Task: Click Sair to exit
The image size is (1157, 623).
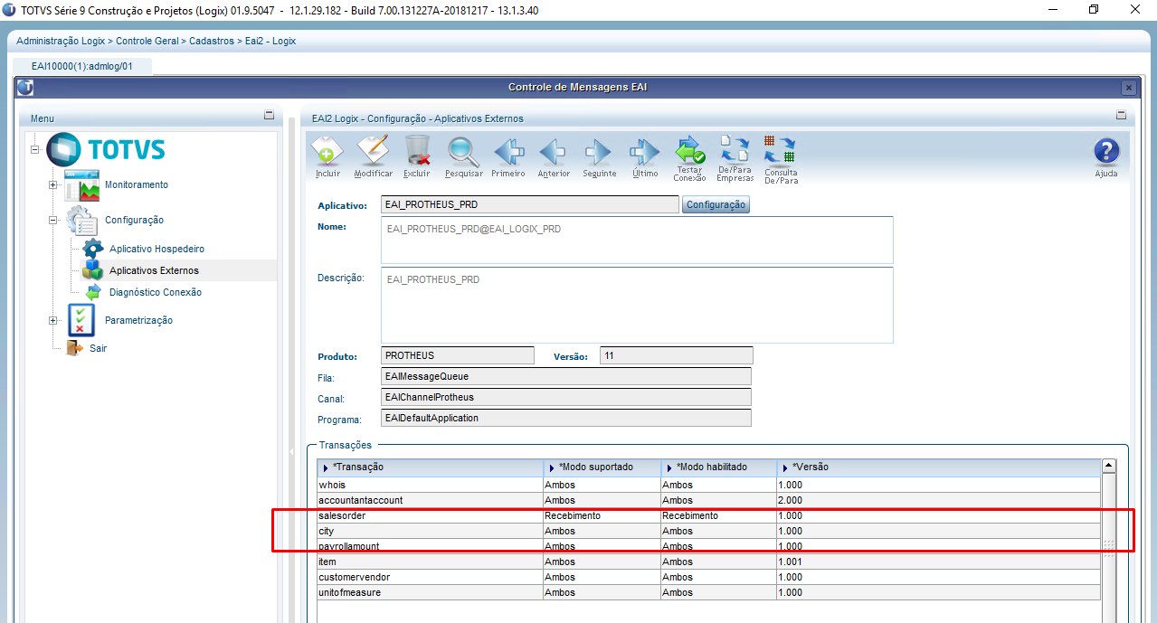Action: point(98,348)
